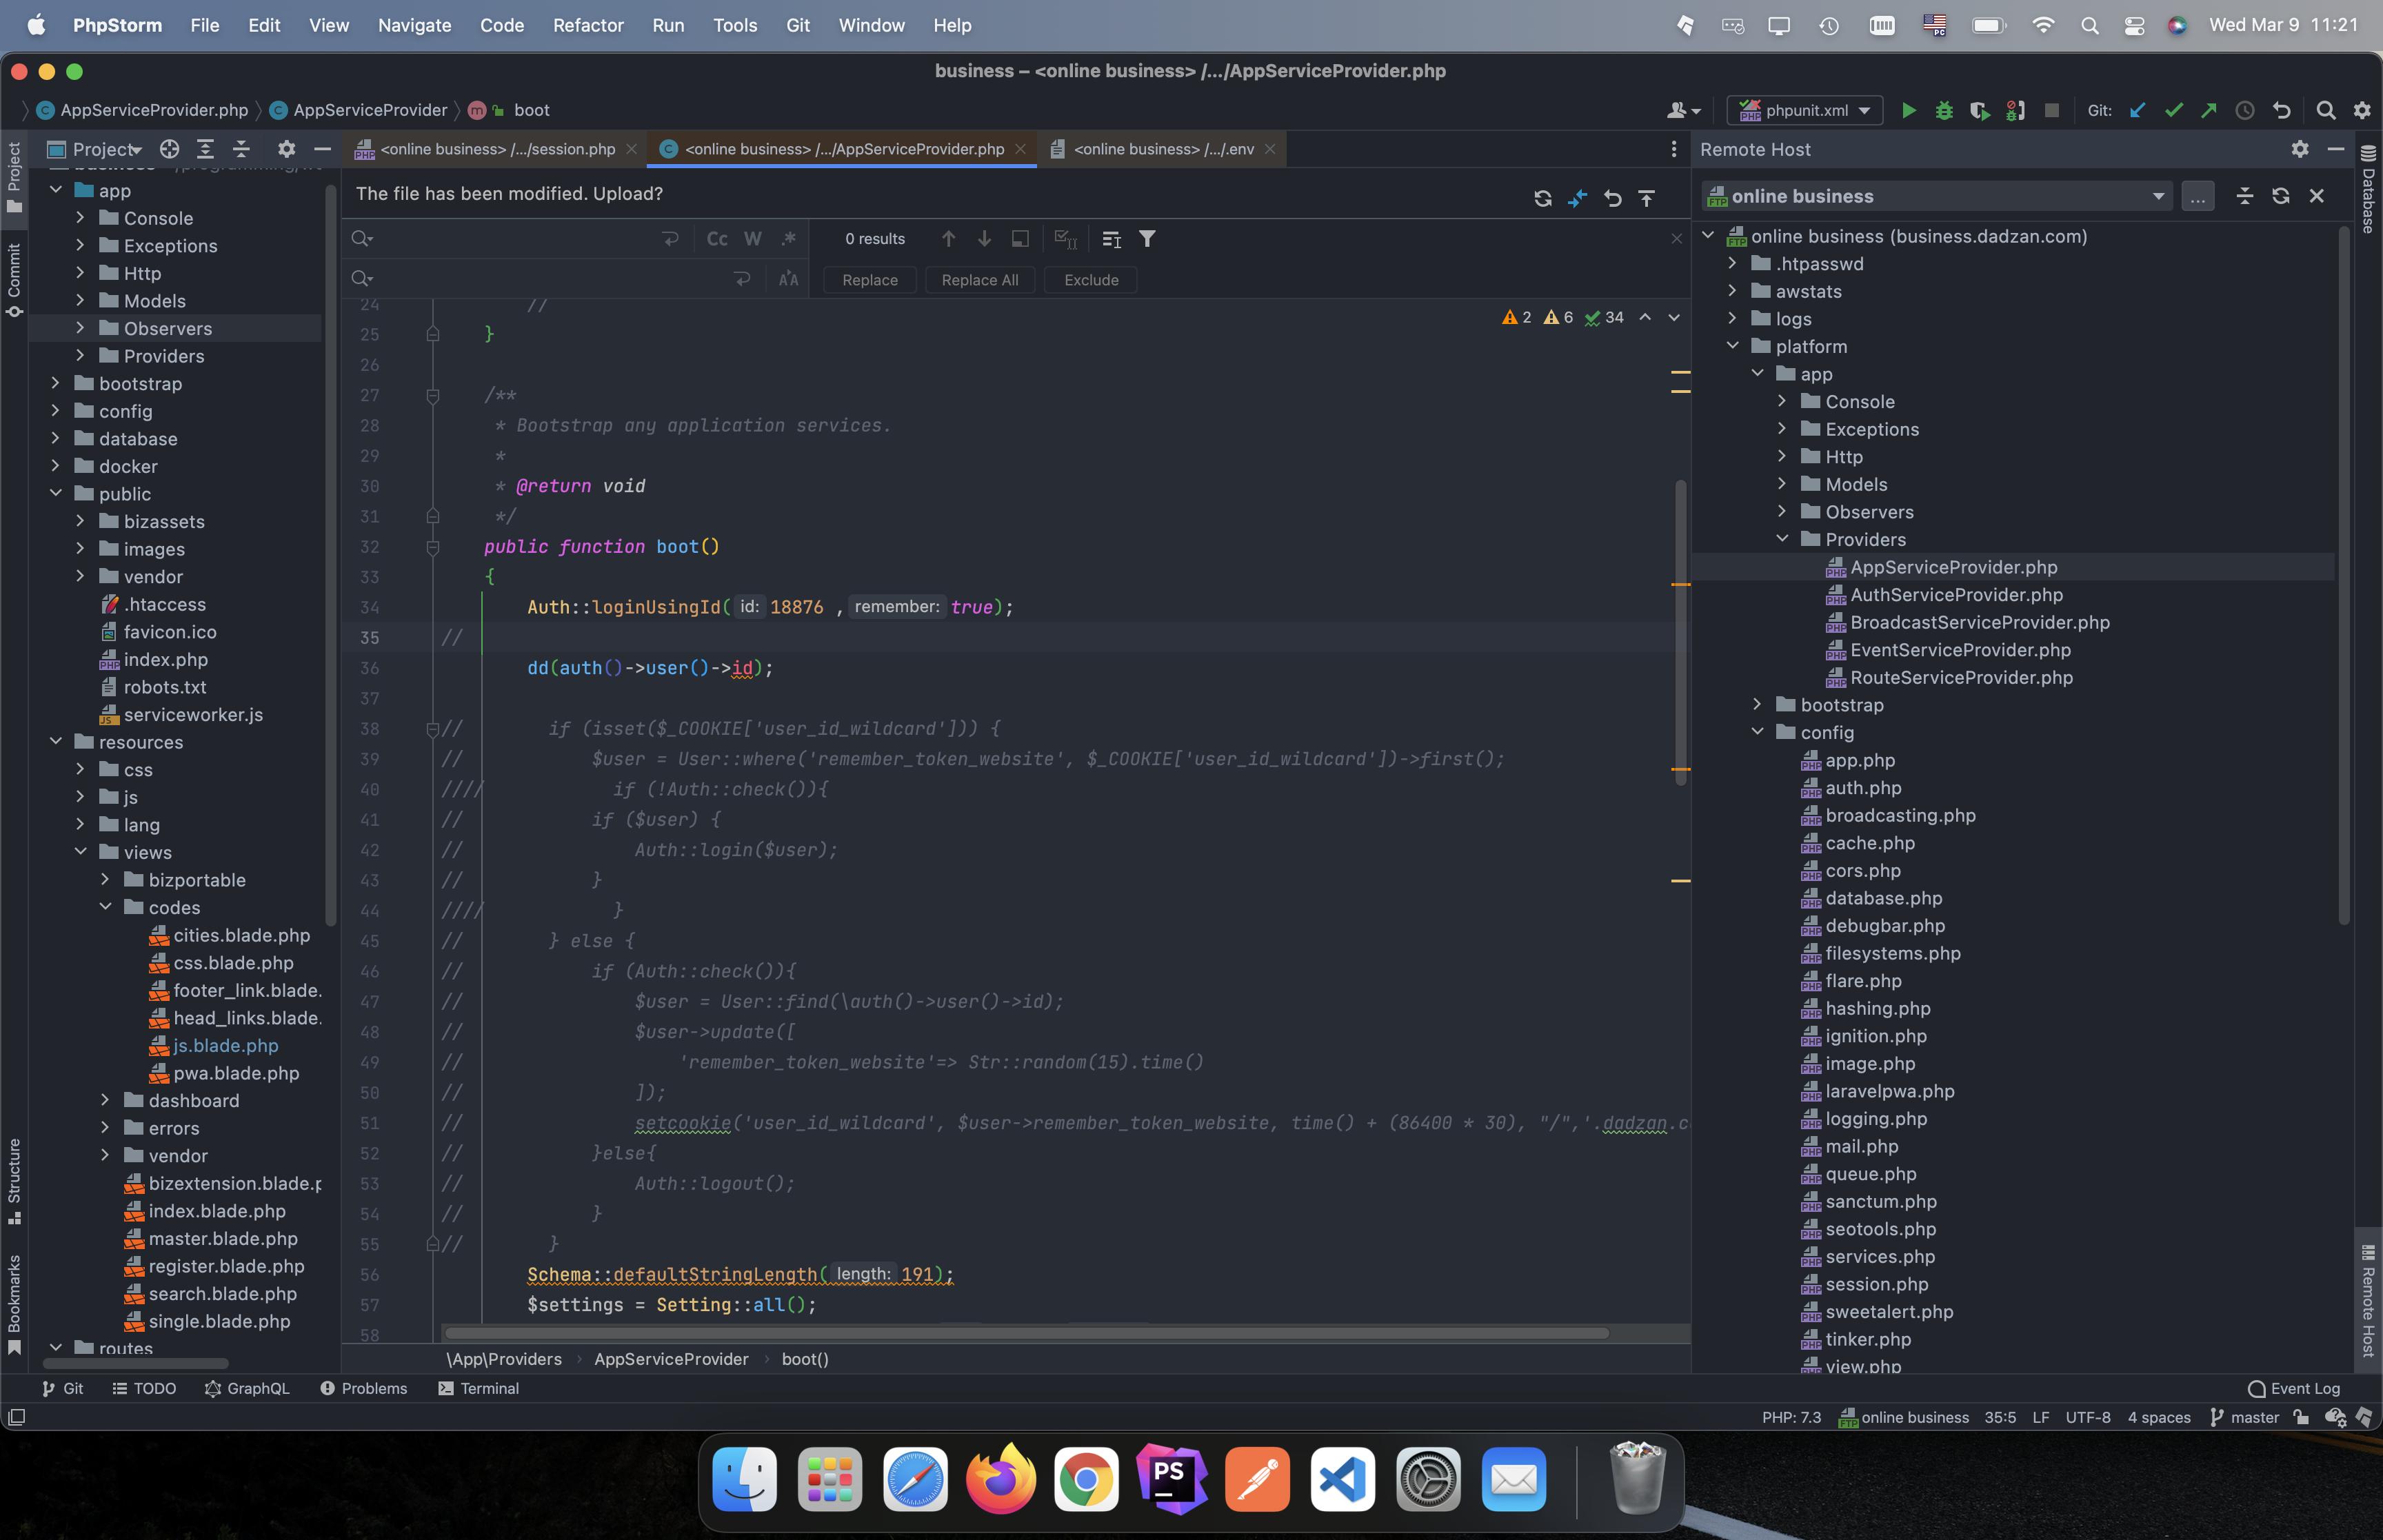
Task: Open the Project panel options gear
Action: [x=287, y=149]
